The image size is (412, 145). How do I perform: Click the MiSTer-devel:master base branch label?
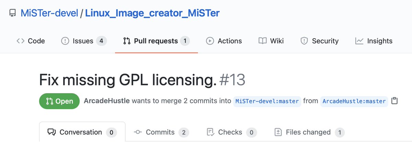pyautogui.click(x=267, y=101)
